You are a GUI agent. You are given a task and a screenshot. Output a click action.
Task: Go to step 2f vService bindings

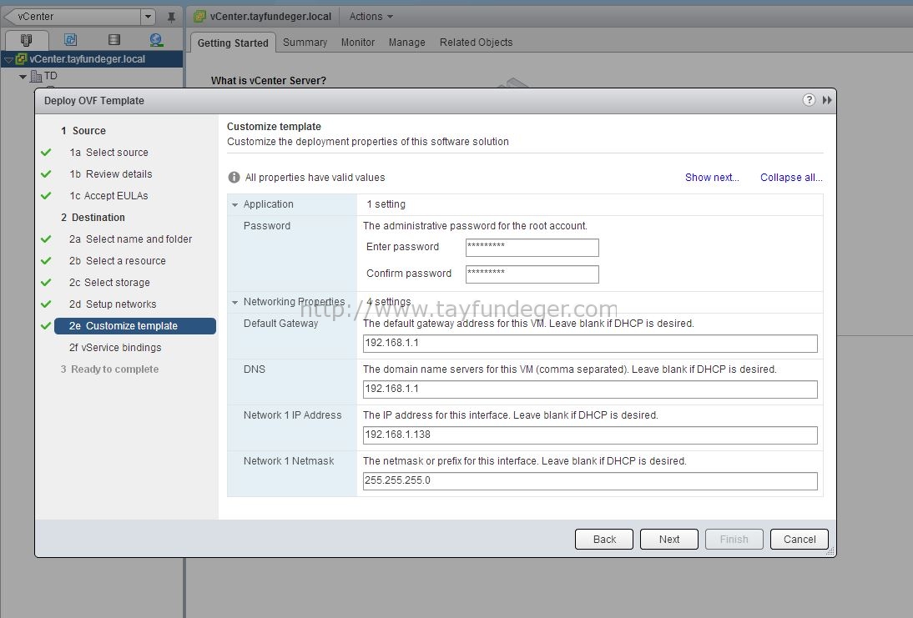(x=115, y=348)
